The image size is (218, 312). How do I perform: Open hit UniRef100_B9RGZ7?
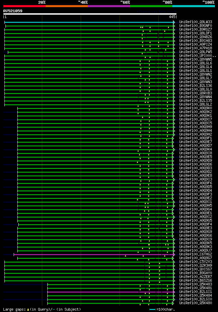tap(196, 29)
